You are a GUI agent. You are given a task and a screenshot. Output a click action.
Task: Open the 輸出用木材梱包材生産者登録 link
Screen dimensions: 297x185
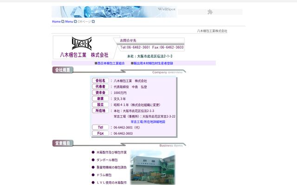(154, 63)
